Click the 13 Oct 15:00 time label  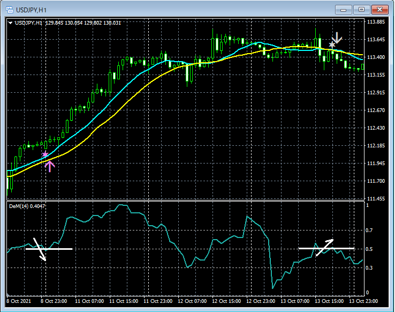[x=329, y=301]
